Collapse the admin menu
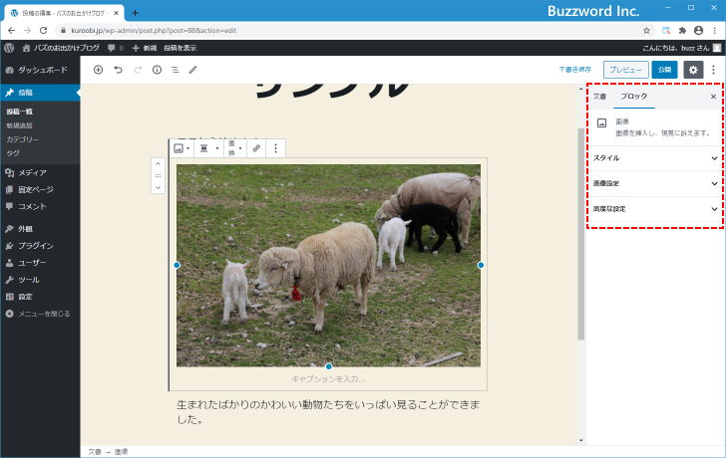Viewport: 726px width, 458px height. click(40, 314)
